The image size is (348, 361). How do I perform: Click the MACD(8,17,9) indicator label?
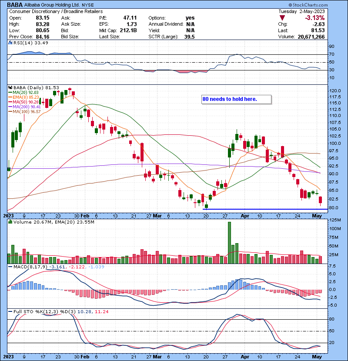pos(30,267)
